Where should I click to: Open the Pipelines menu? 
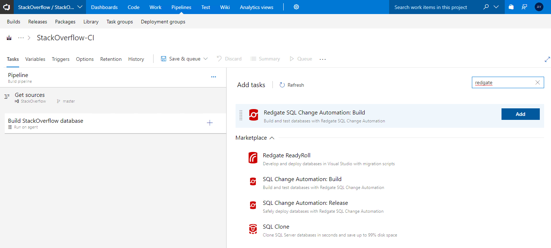click(181, 7)
